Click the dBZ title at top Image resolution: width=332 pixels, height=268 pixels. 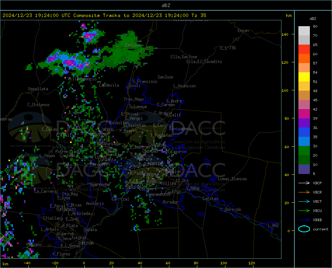166,6
